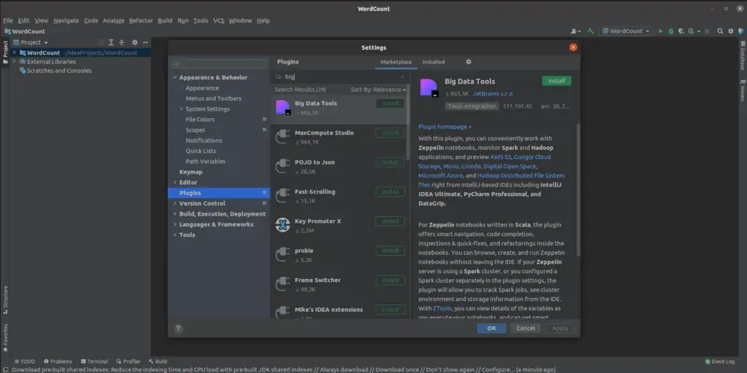Open Project panel options gear
Screen dimensions: 747x373
135,42
